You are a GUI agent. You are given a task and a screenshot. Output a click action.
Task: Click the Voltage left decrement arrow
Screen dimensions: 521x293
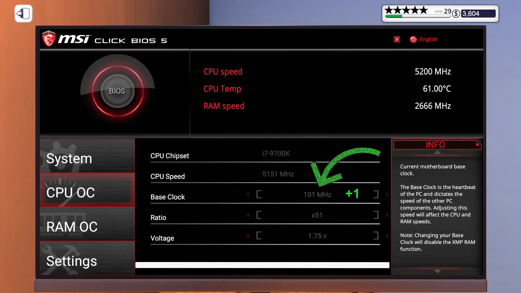(248, 236)
